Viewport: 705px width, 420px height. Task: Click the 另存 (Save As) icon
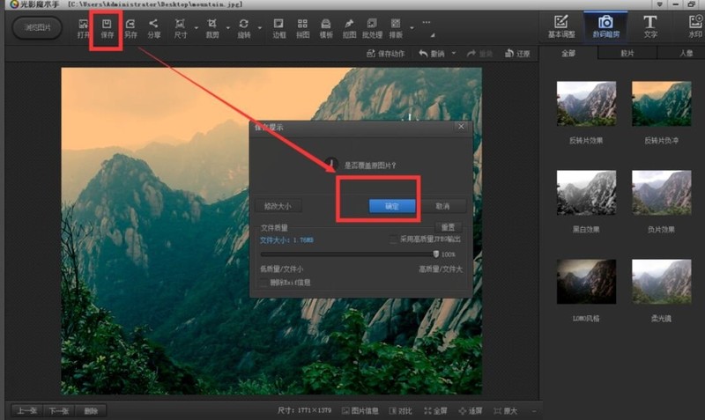[x=130, y=27]
